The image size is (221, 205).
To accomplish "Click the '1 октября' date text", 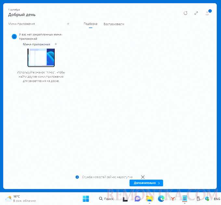I will tap(14, 9).
